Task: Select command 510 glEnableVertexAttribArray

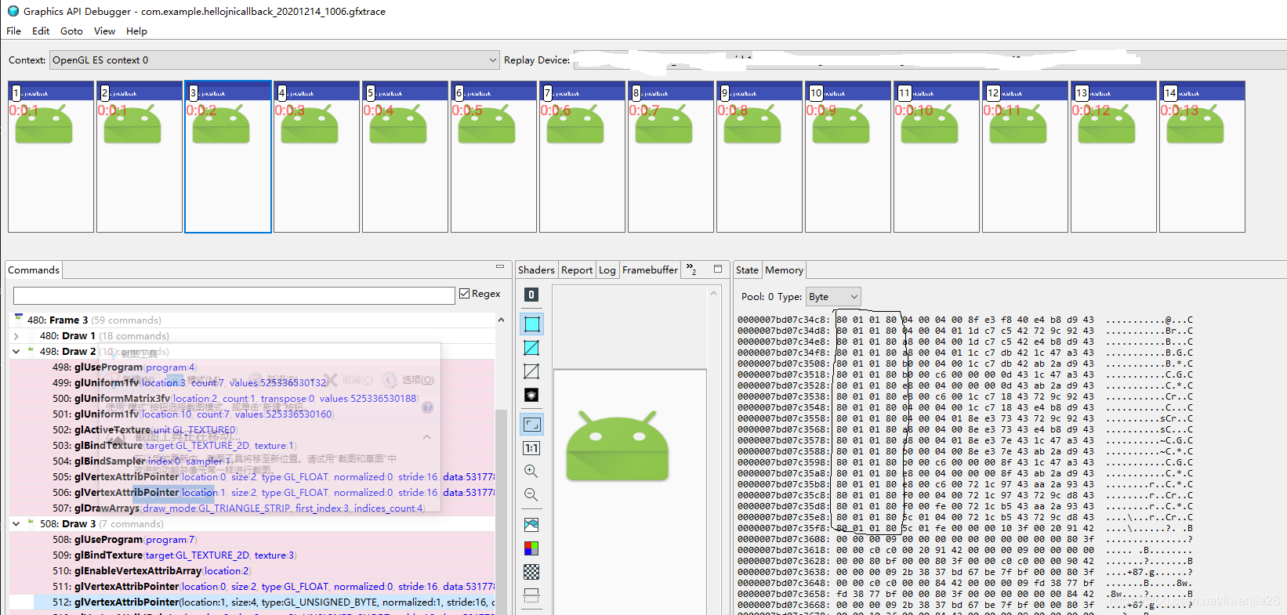Action: [x=252, y=571]
